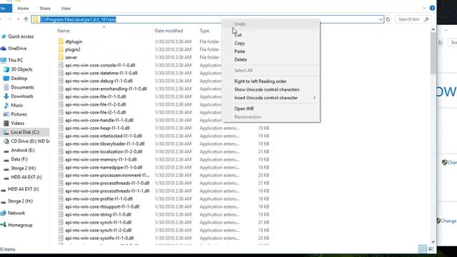Screen dimensions: 457x257
Task: Open address bar history dropdown
Action: (x=381, y=19)
